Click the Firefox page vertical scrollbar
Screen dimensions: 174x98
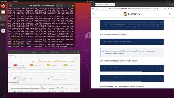(x=173, y=17)
